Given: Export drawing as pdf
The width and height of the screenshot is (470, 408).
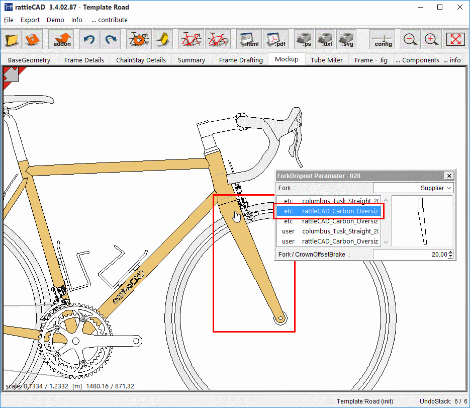Looking at the screenshot, I should pyautogui.click(x=275, y=39).
